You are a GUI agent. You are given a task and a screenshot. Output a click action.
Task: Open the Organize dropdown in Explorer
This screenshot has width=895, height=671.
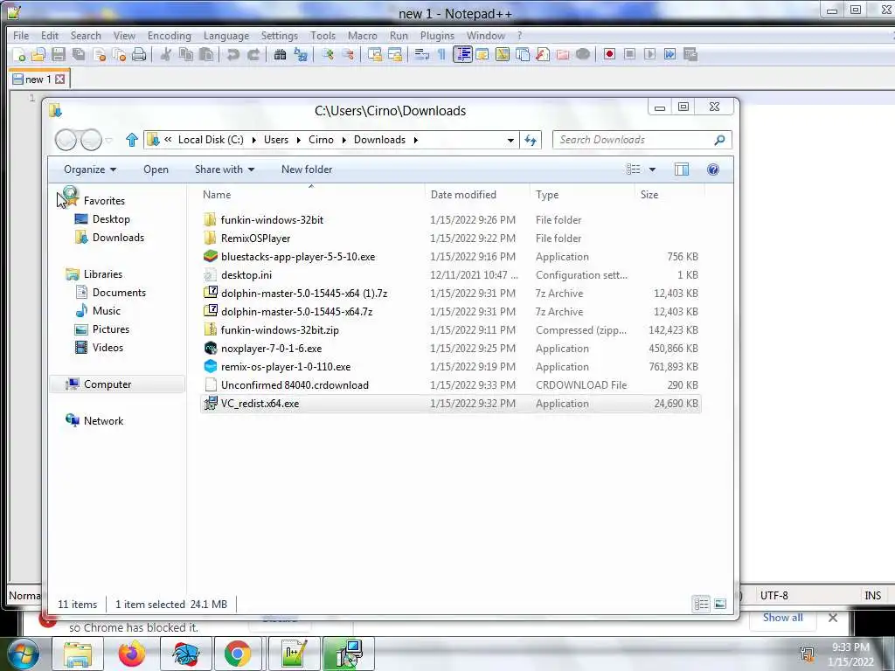pos(90,169)
